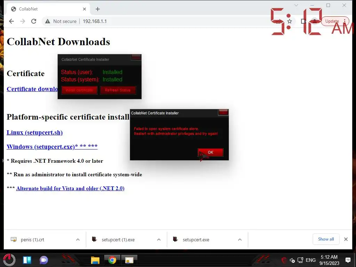Switch to Chrome in the taskbar
Image resolution: width=356 pixels, height=267 pixels.
click(112, 260)
